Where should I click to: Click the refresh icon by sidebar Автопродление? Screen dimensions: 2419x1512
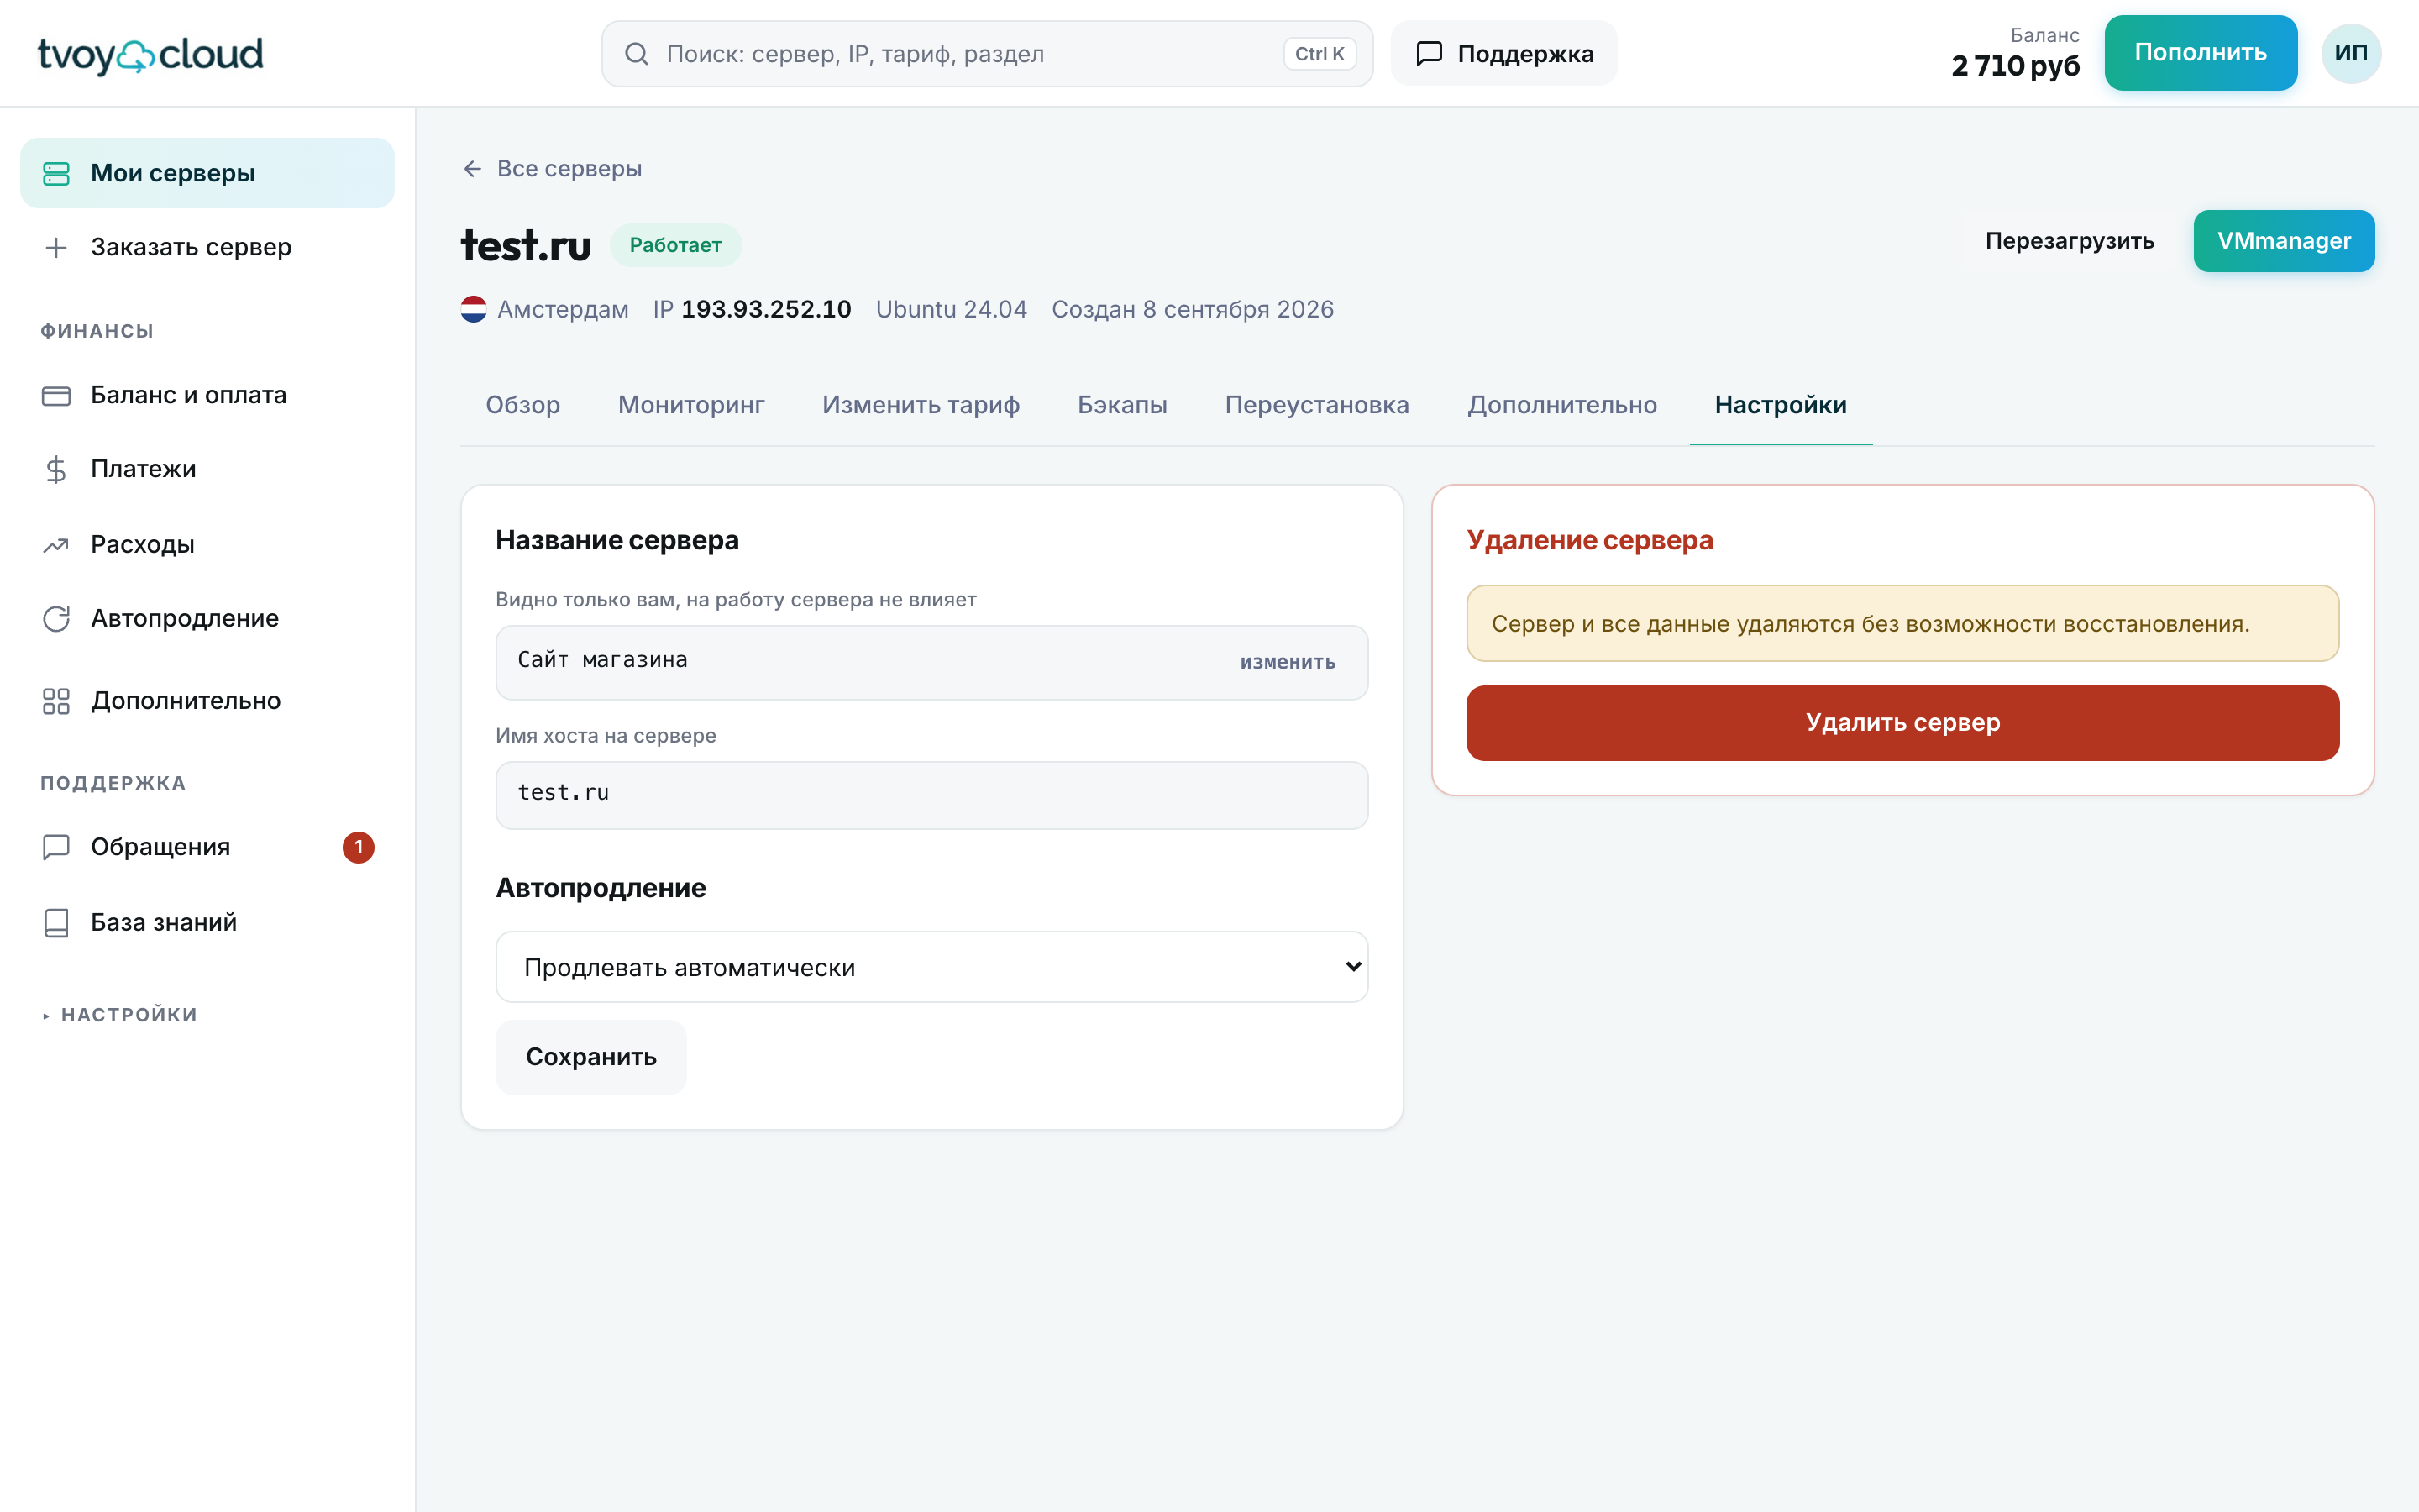click(x=56, y=619)
